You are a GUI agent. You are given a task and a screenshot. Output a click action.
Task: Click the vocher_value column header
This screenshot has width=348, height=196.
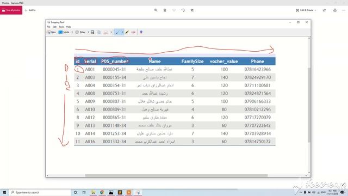coord(224,62)
